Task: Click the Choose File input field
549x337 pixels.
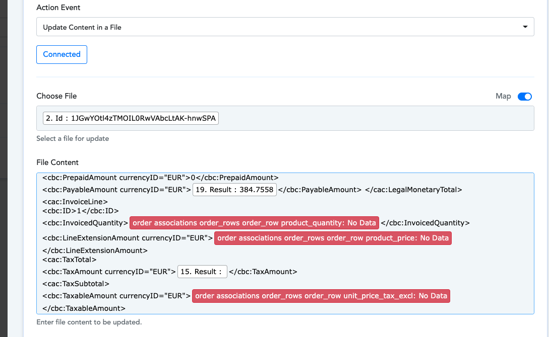Action: click(x=285, y=118)
